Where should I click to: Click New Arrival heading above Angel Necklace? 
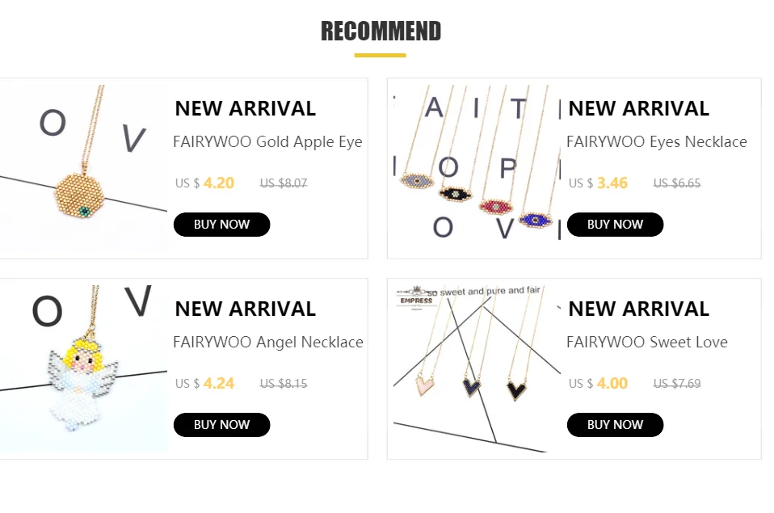(245, 309)
